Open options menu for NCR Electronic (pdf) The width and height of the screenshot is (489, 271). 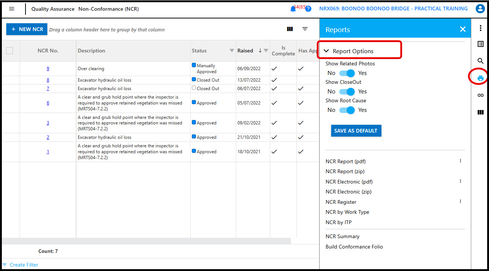coord(461,181)
